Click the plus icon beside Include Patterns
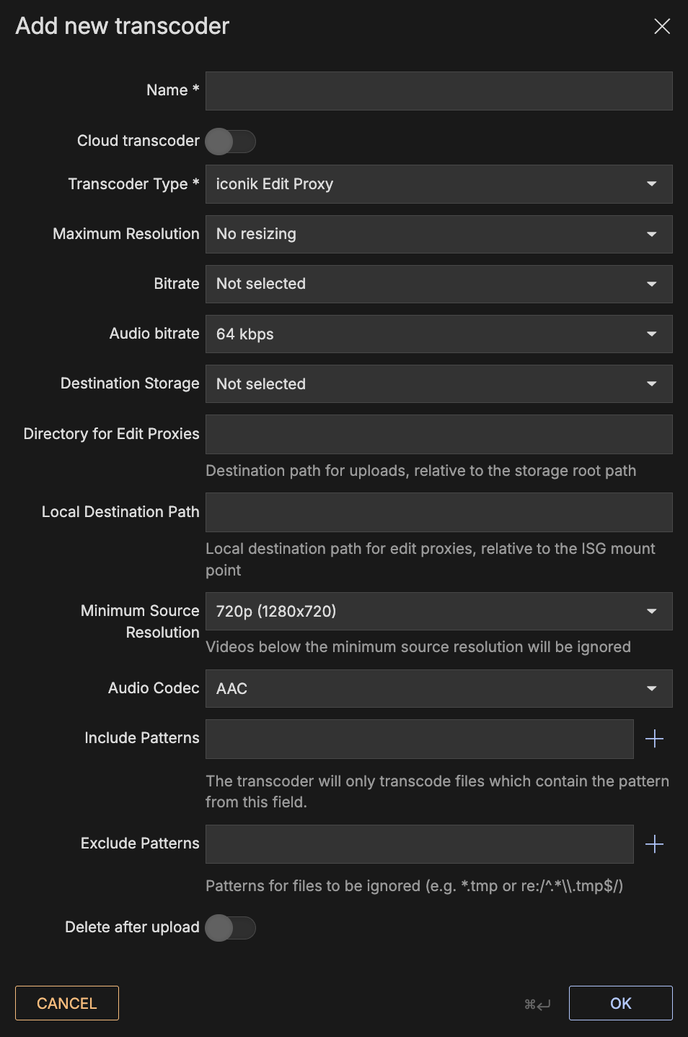Screen dimensions: 688x1037 point(654,739)
